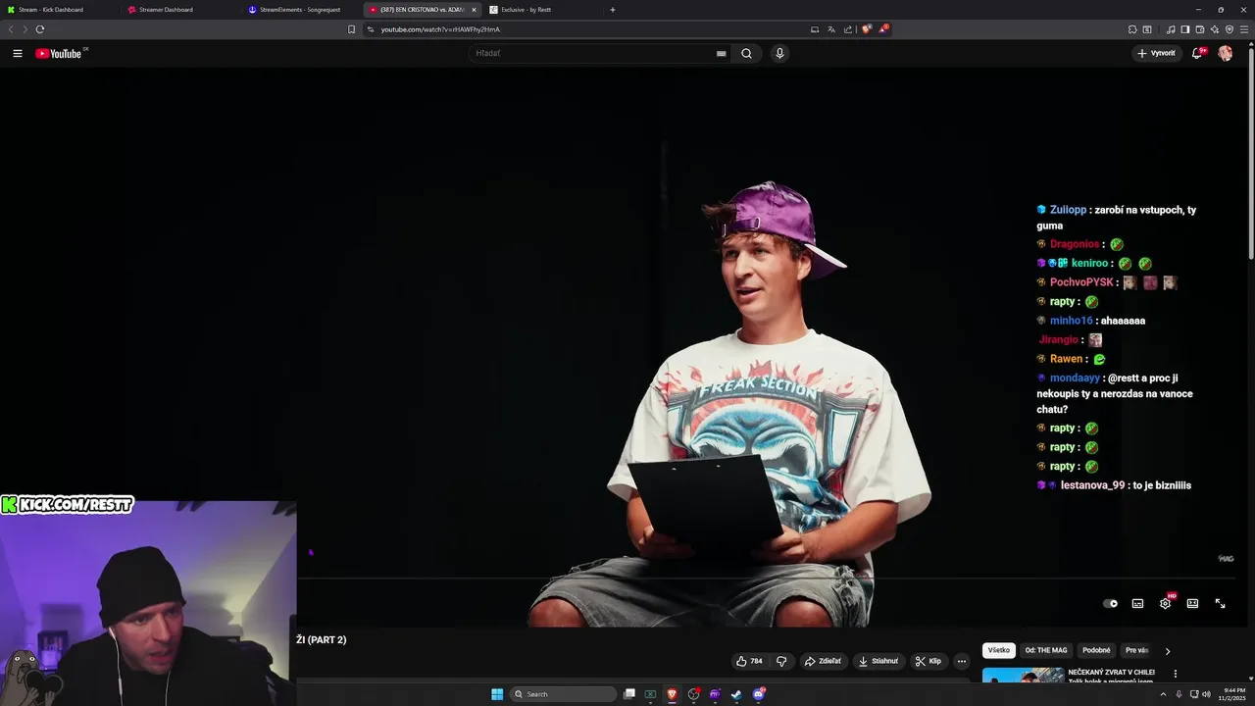Open the browser main hamburger menu
This screenshot has width=1255, height=706.
tap(1244, 29)
